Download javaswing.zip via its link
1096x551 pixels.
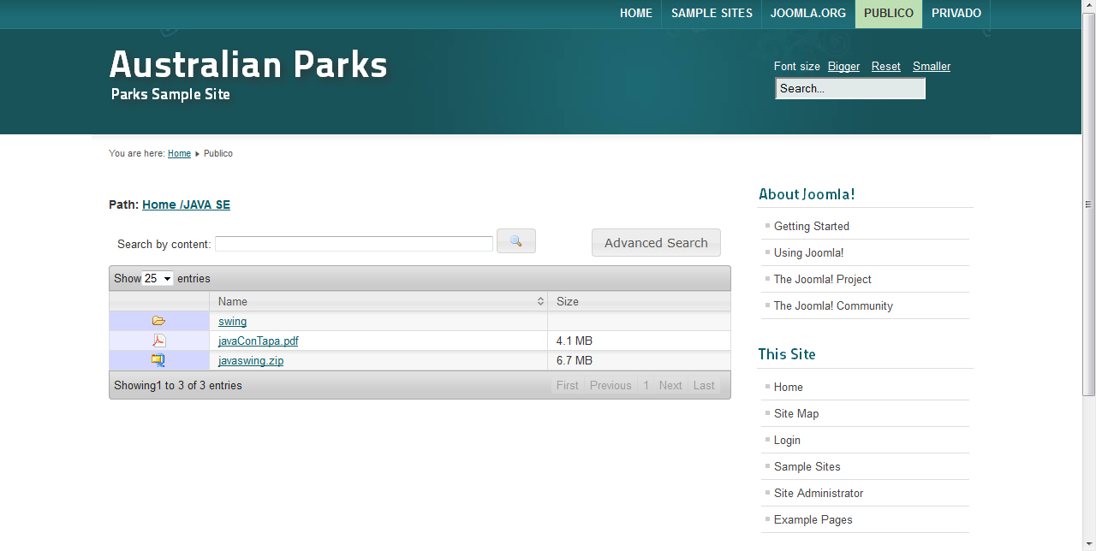tap(251, 361)
